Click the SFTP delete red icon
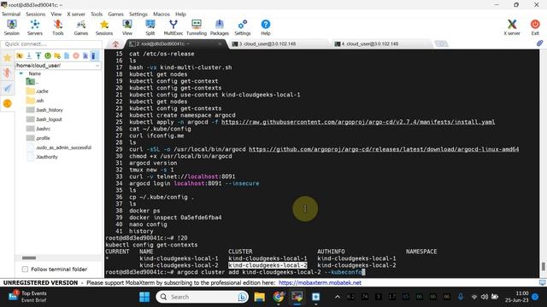This screenshot has width=547, height=307. (x=76, y=55)
